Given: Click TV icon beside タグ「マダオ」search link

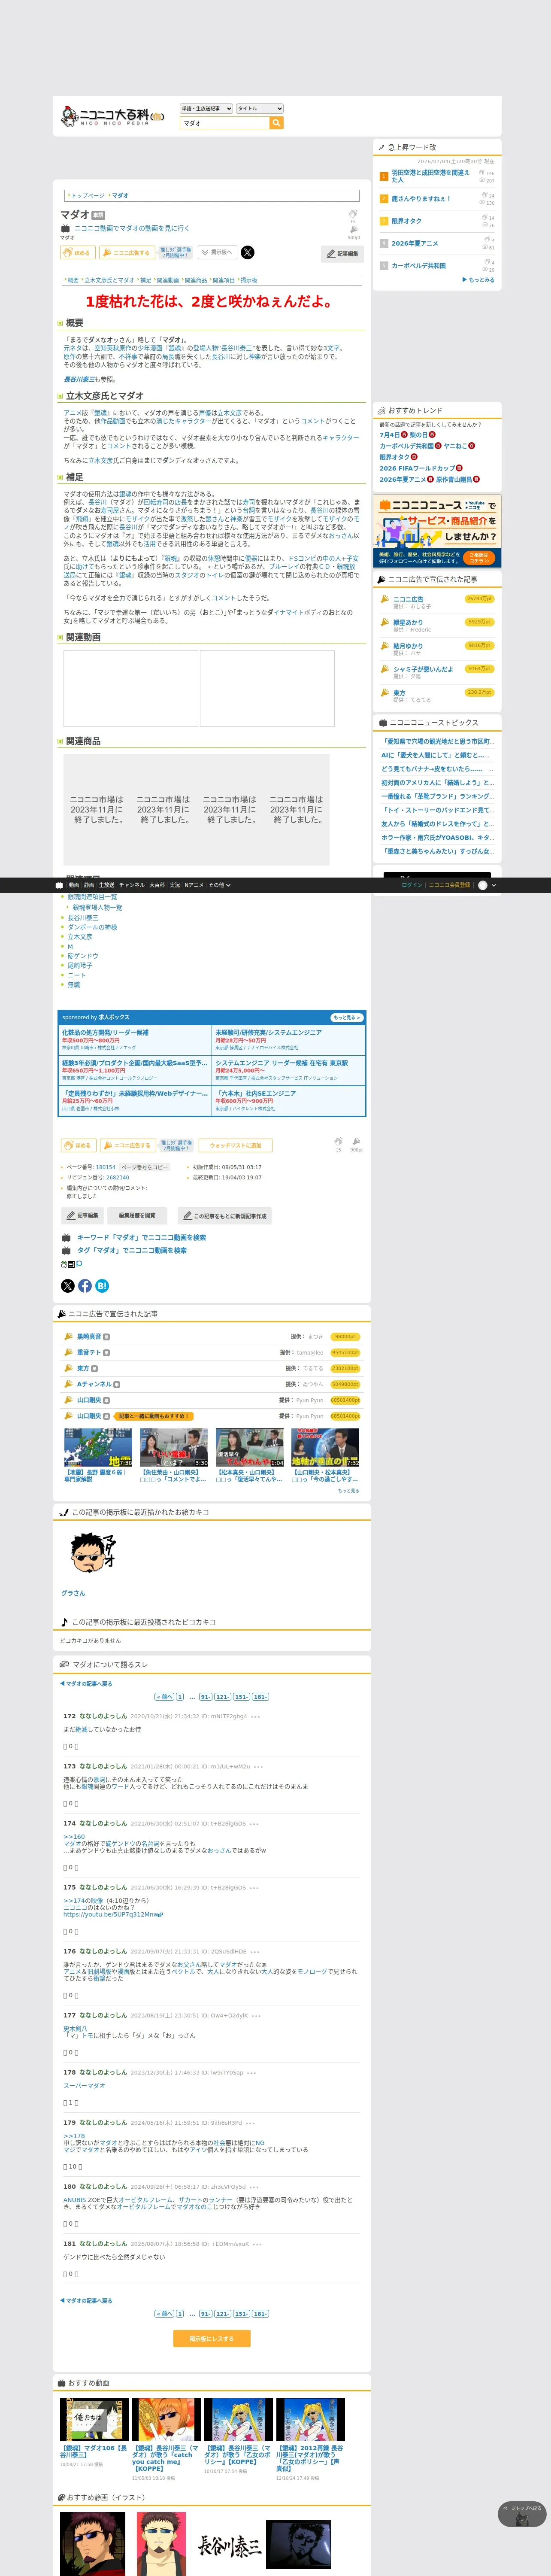Looking at the screenshot, I should [x=66, y=1251].
